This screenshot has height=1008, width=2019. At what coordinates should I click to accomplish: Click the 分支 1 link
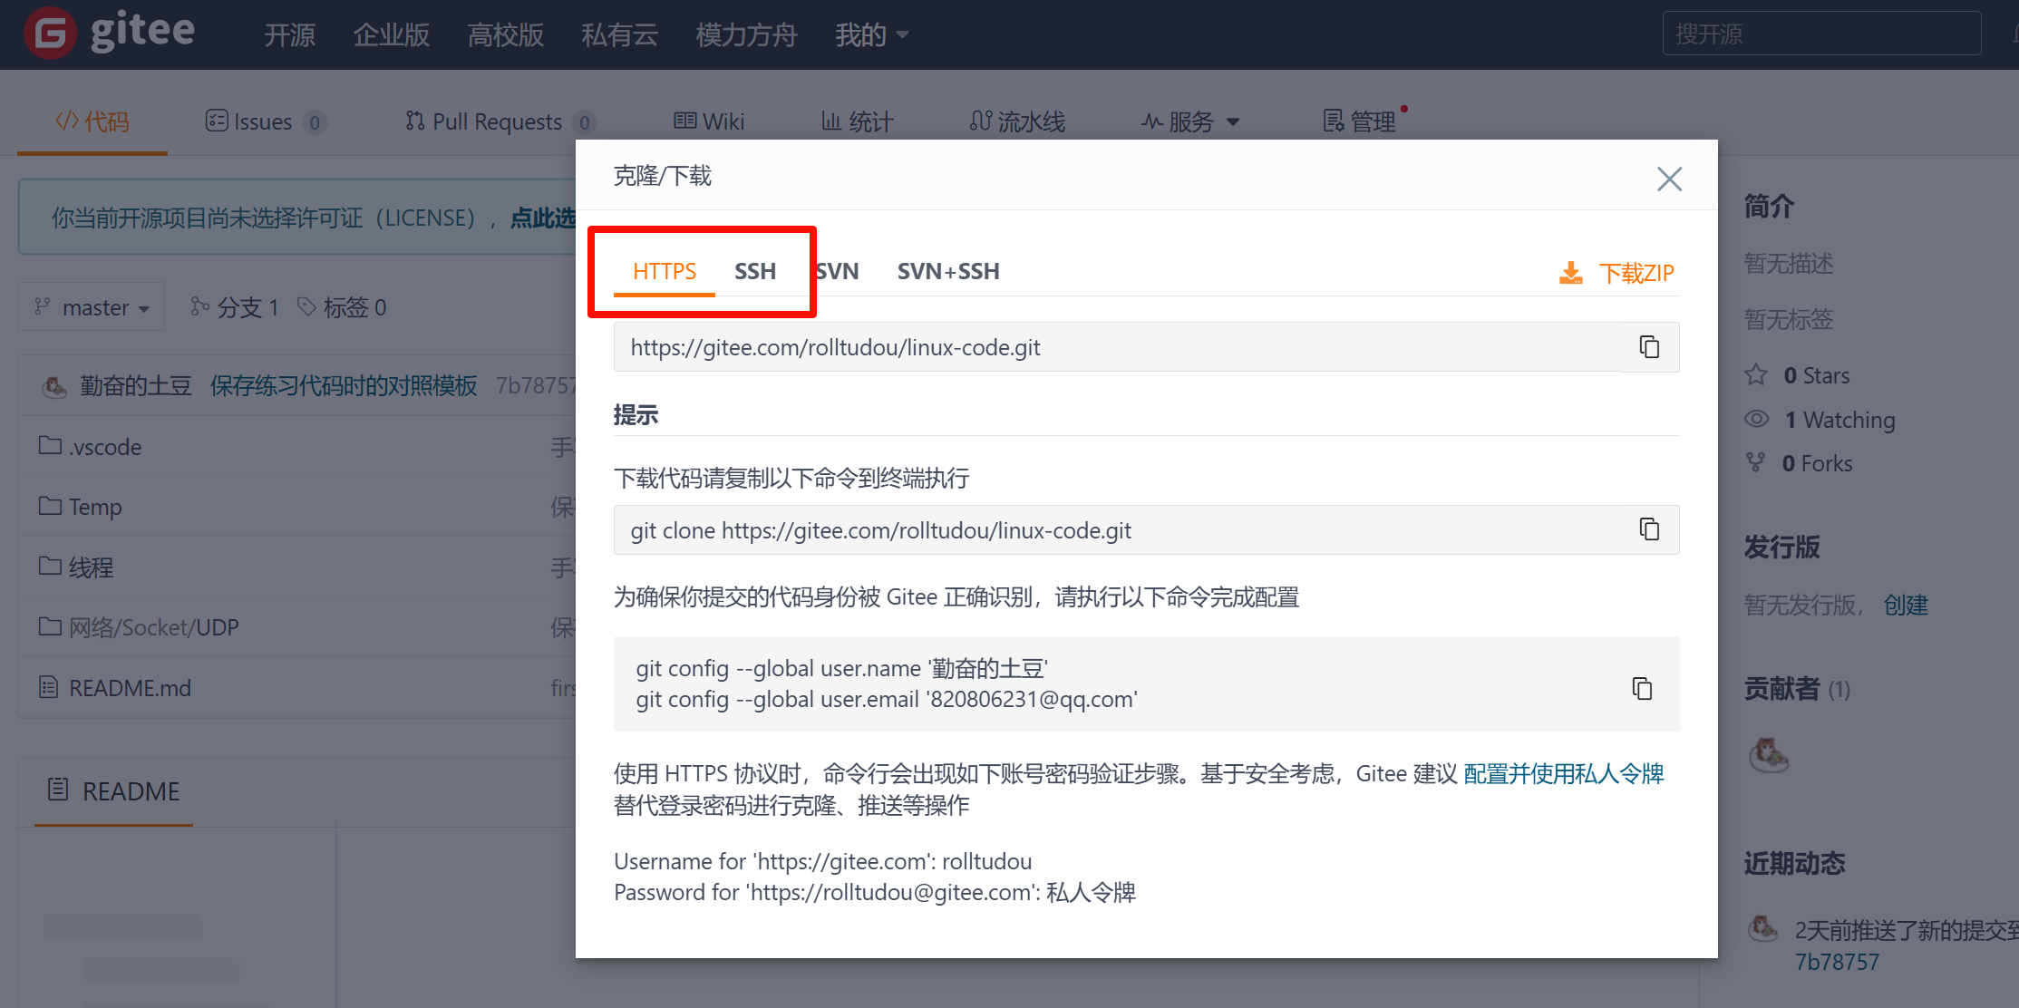pos(235,307)
